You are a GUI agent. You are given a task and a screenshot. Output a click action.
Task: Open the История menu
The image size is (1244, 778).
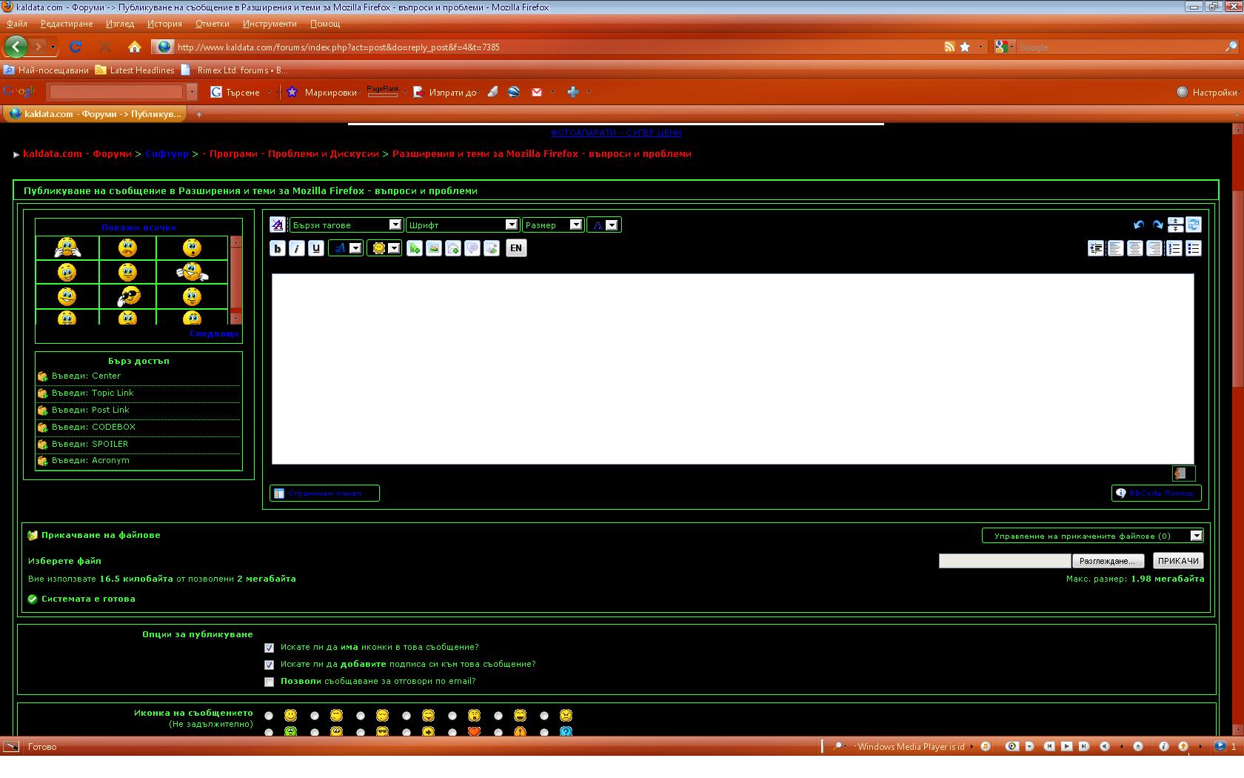click(x=164, y=24)
